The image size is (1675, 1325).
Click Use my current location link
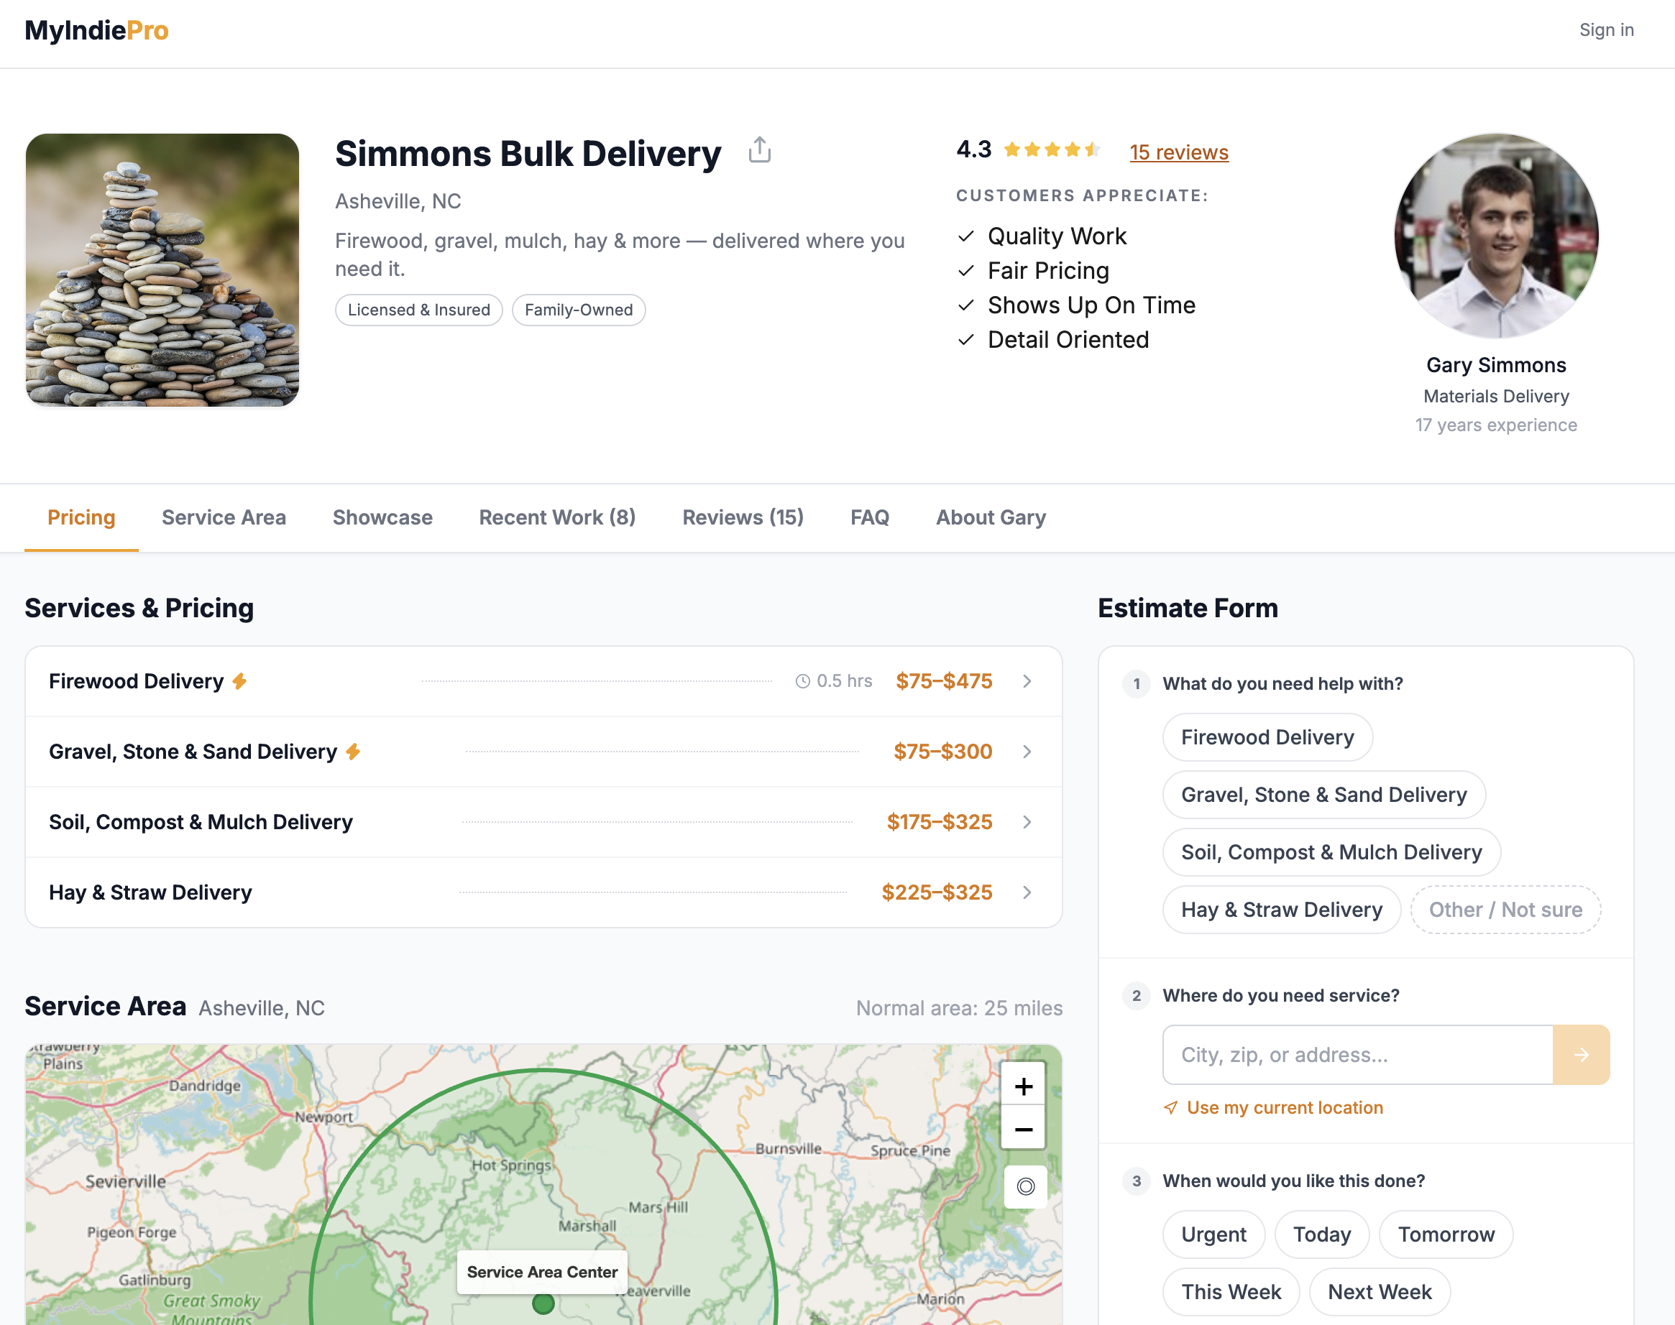tap(1285, 1108)
